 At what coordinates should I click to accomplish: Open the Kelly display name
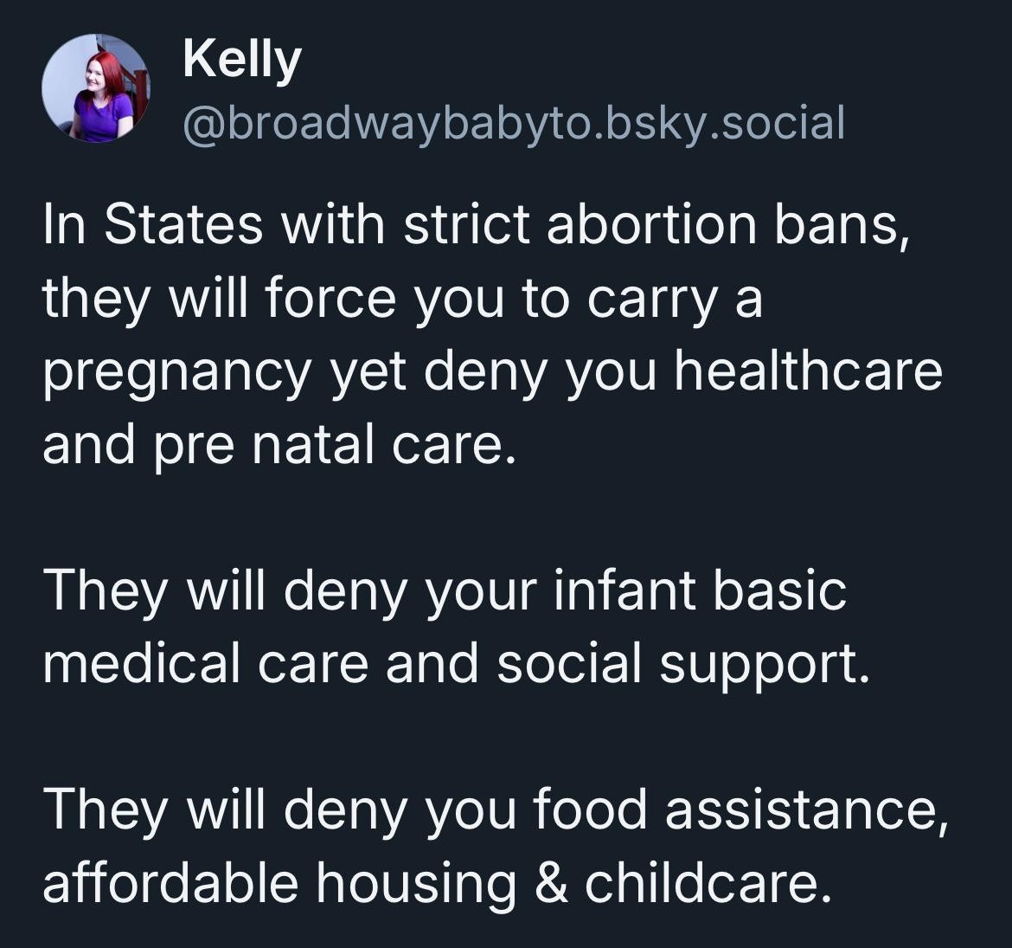click(x=242, y=61)
